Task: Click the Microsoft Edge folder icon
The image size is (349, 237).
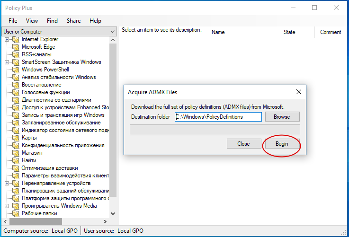Action: click(x=16, y=47)
